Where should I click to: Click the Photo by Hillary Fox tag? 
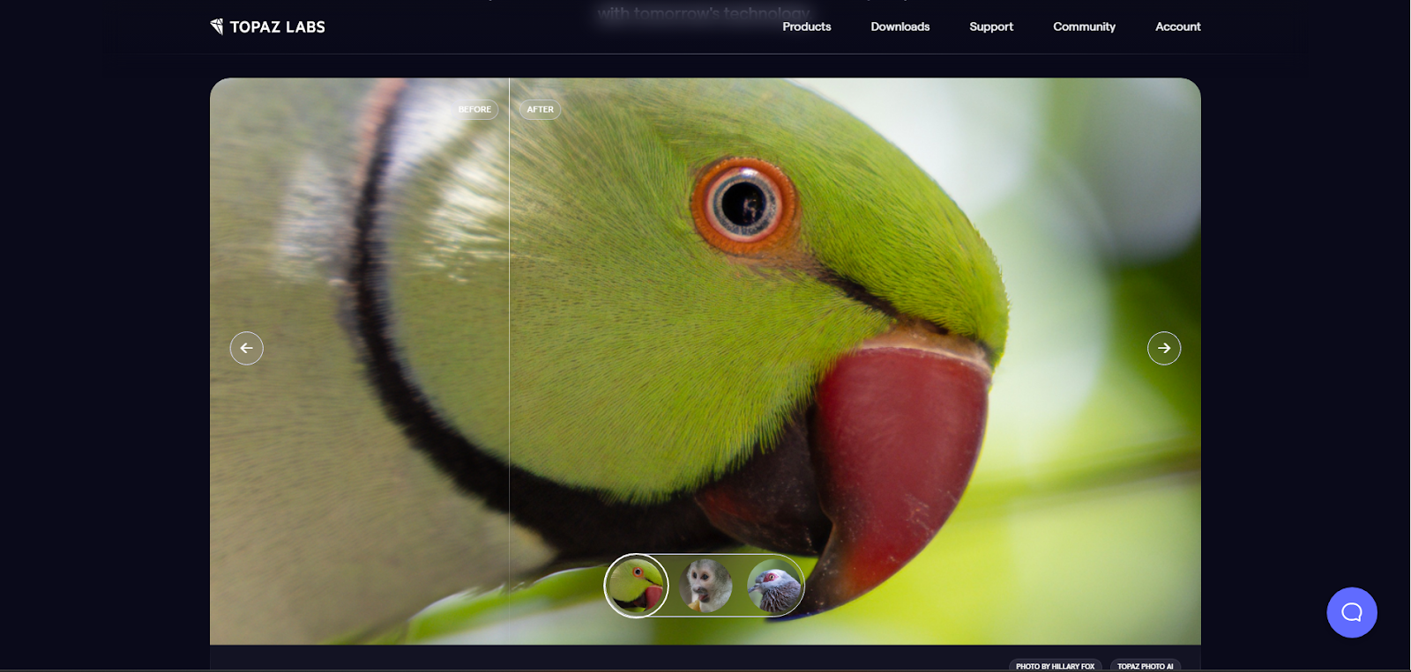[x=1055, y=666]
